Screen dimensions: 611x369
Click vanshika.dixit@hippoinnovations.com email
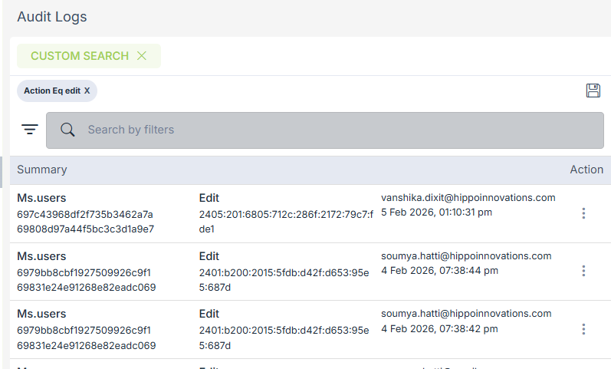coord(468,197)
